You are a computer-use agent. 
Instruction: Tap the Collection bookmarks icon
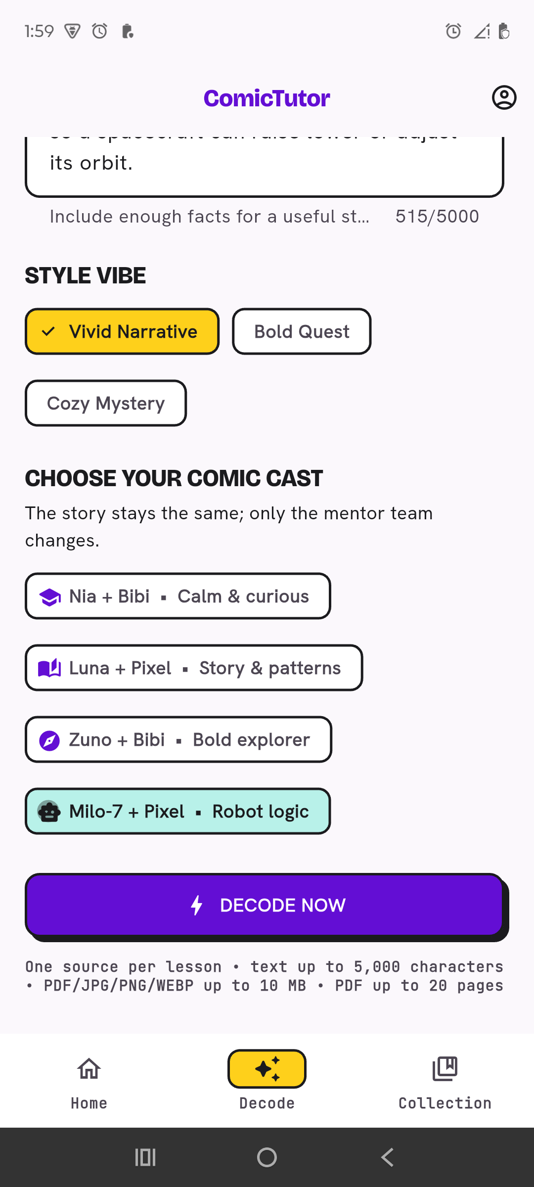click(x=445, y=1069)
